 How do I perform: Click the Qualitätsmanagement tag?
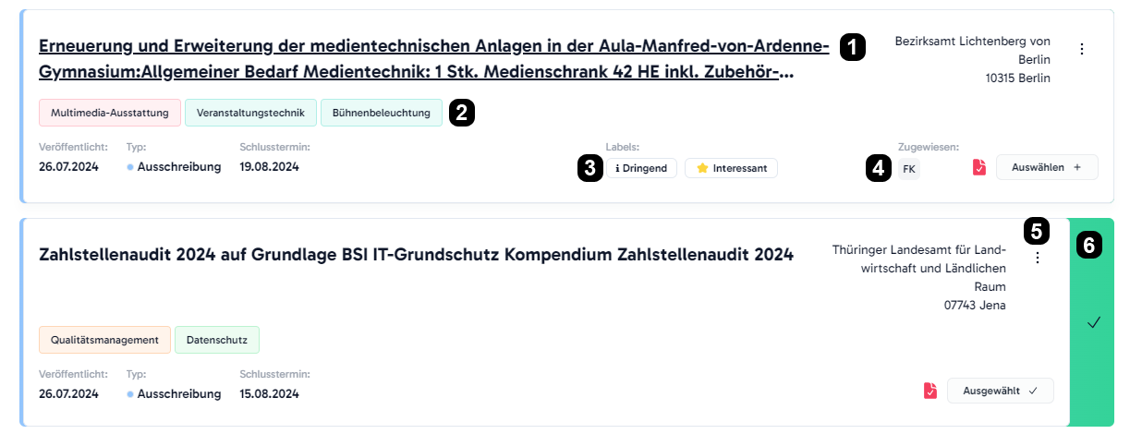point(104,340)
